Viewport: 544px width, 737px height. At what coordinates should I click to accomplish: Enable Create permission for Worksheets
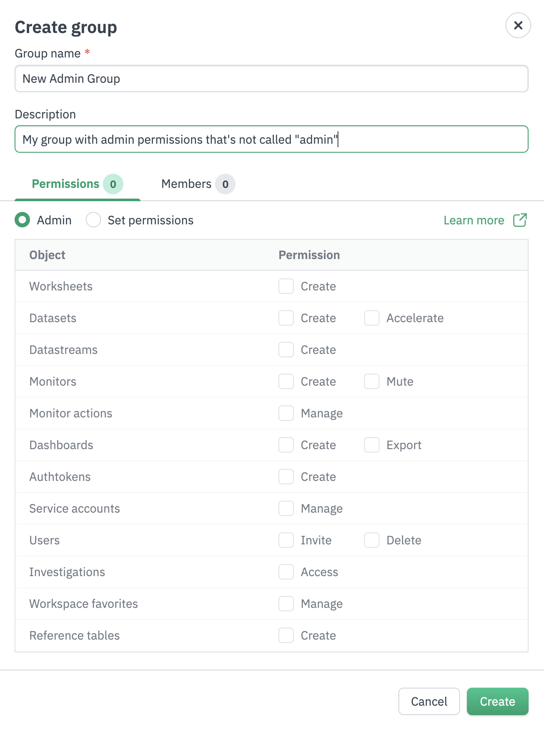click(x=286, y=286)
